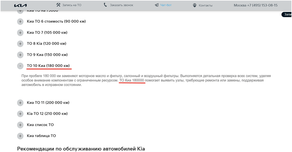The width and height of the screenshot is (292, 152).
Task: Click title Киа ТО 6 стоимость (90 000 км)
Action: [56, 22]
